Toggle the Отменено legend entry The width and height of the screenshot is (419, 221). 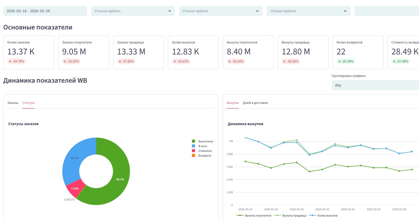pos(202,151)
